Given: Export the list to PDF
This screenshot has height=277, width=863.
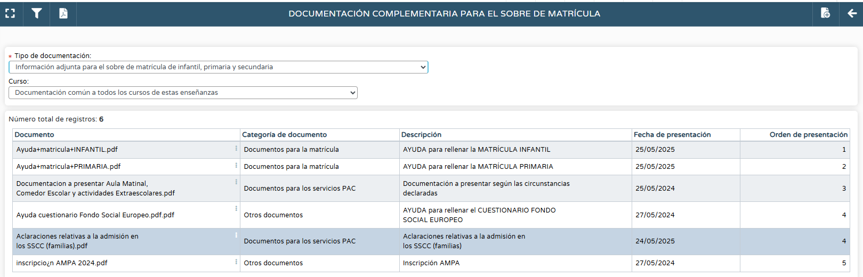Looking at the screenshot, I should (63, 13).
